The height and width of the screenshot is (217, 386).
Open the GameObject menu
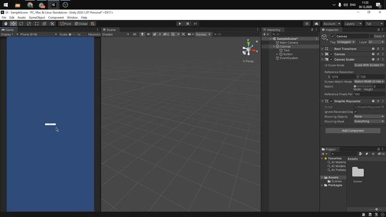[x=37, y=17]
